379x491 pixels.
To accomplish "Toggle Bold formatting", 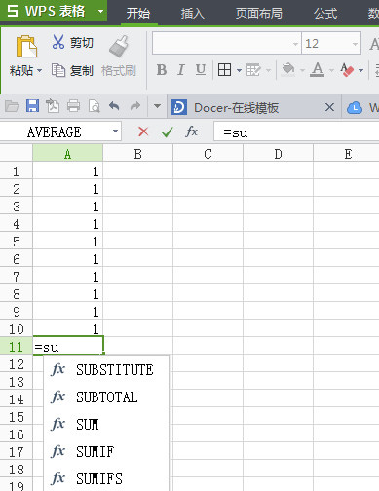I will 162,70.
